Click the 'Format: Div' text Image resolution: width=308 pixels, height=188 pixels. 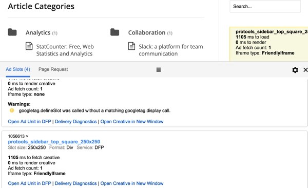(61, 147)
